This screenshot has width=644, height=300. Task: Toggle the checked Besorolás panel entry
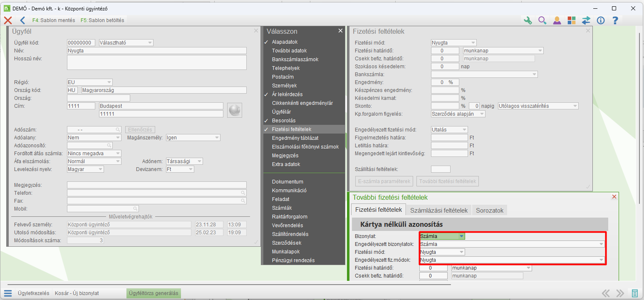point(283,121)
